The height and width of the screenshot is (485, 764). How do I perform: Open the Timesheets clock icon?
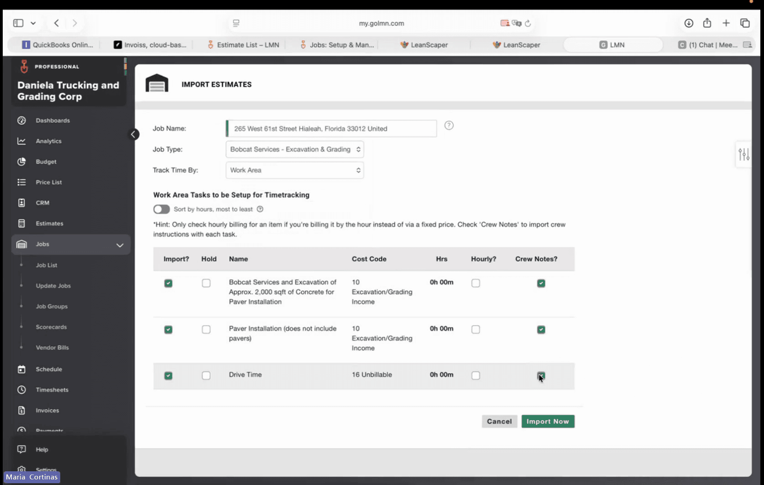pyautogui.click(x=21, y=390)
